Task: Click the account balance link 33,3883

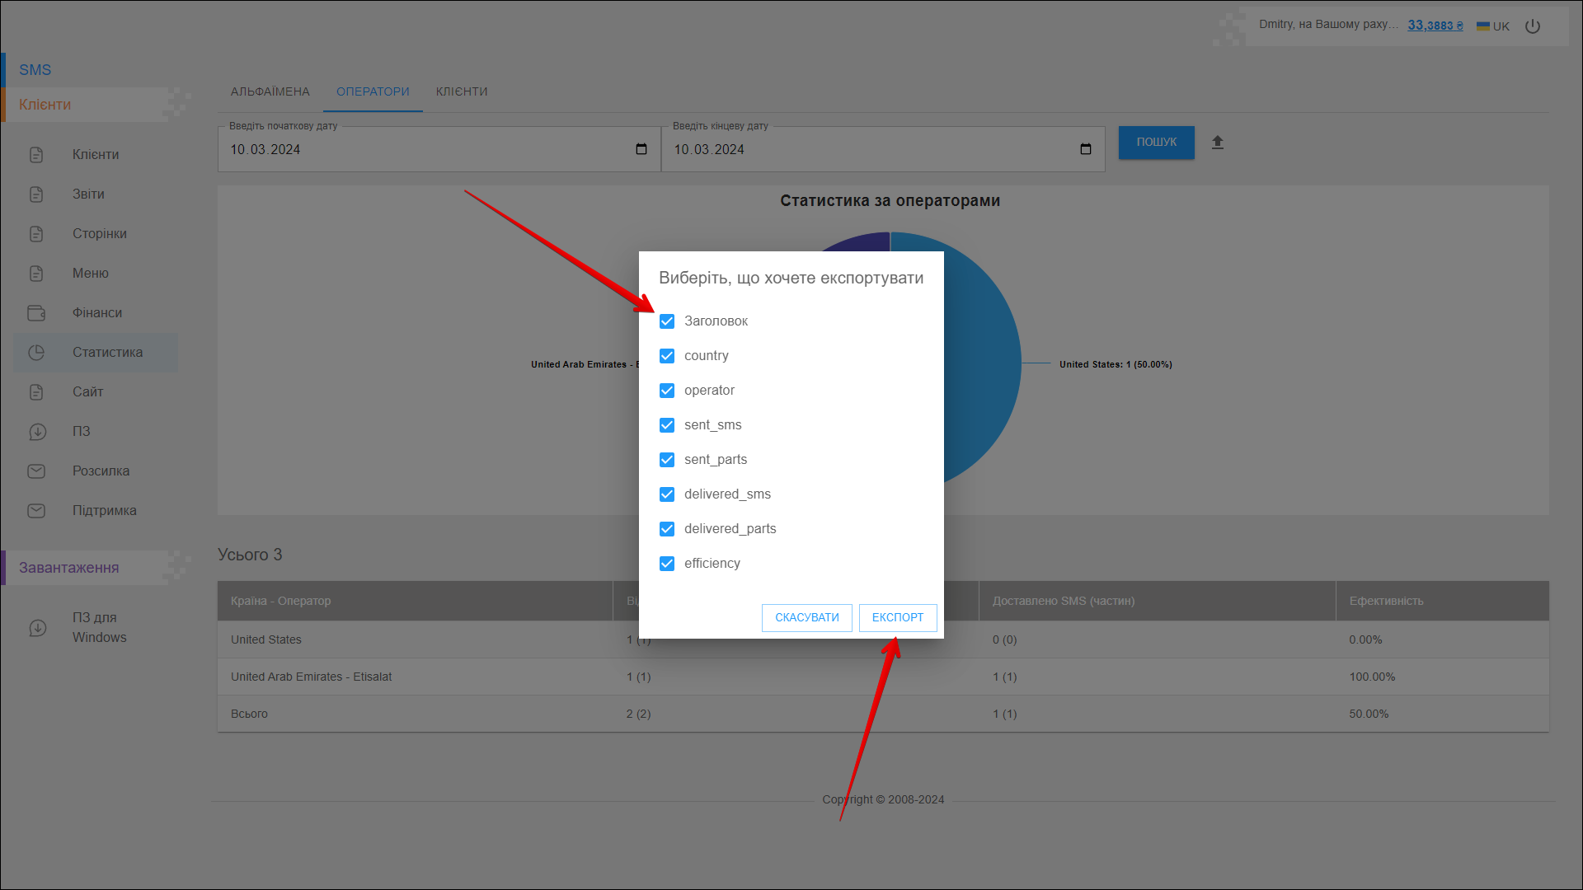Action: 1435,26
